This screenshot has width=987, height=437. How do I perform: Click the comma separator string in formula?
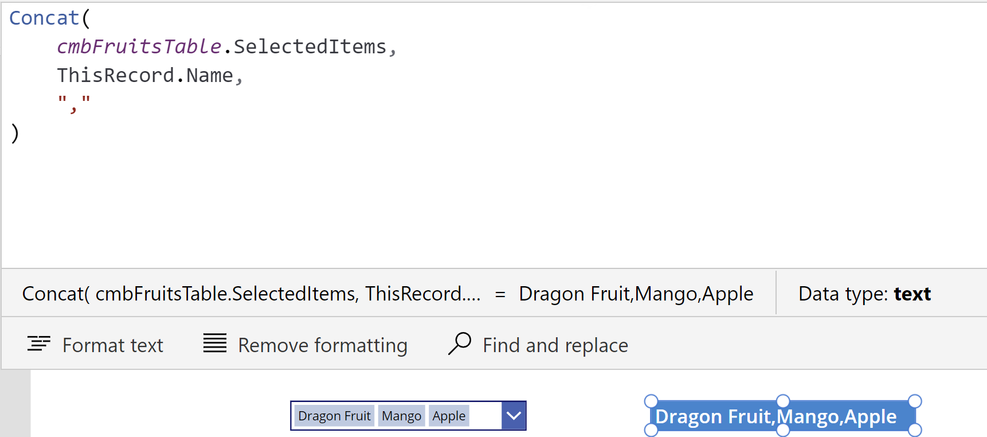[74, 103]
